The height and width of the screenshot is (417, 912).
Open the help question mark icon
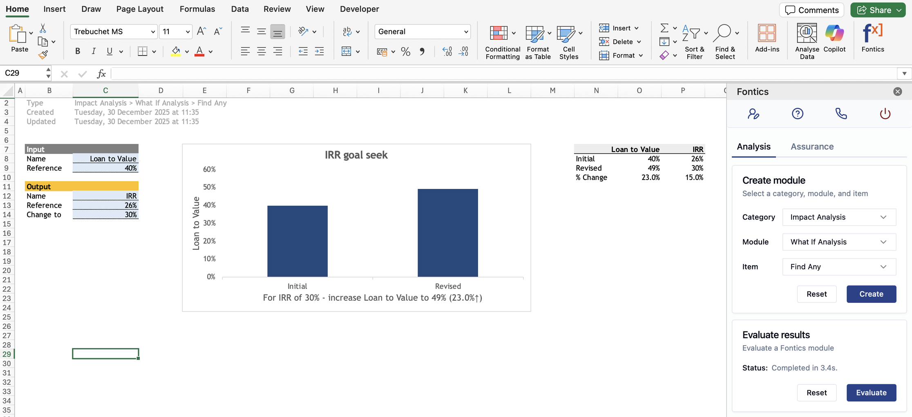797,113
